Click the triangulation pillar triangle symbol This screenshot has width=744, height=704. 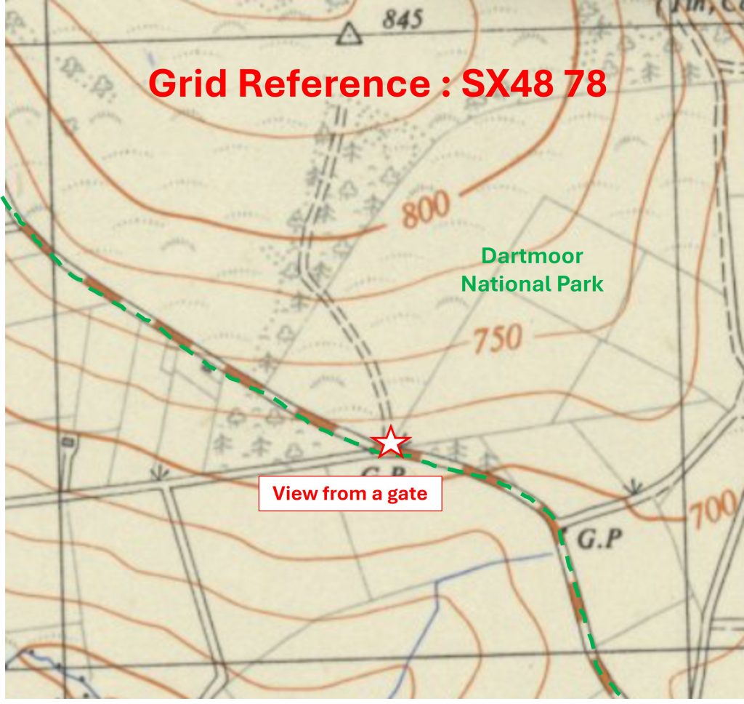pos(349,34)
